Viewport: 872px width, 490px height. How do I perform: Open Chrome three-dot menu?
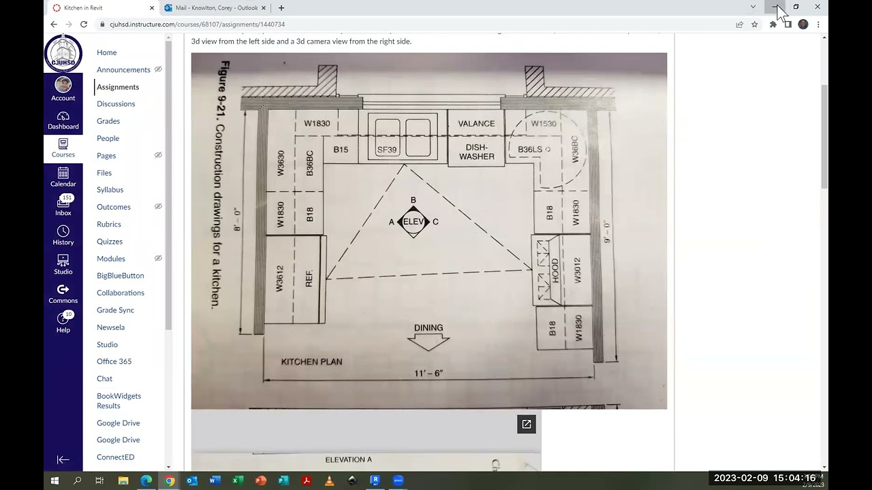point(818,24)
